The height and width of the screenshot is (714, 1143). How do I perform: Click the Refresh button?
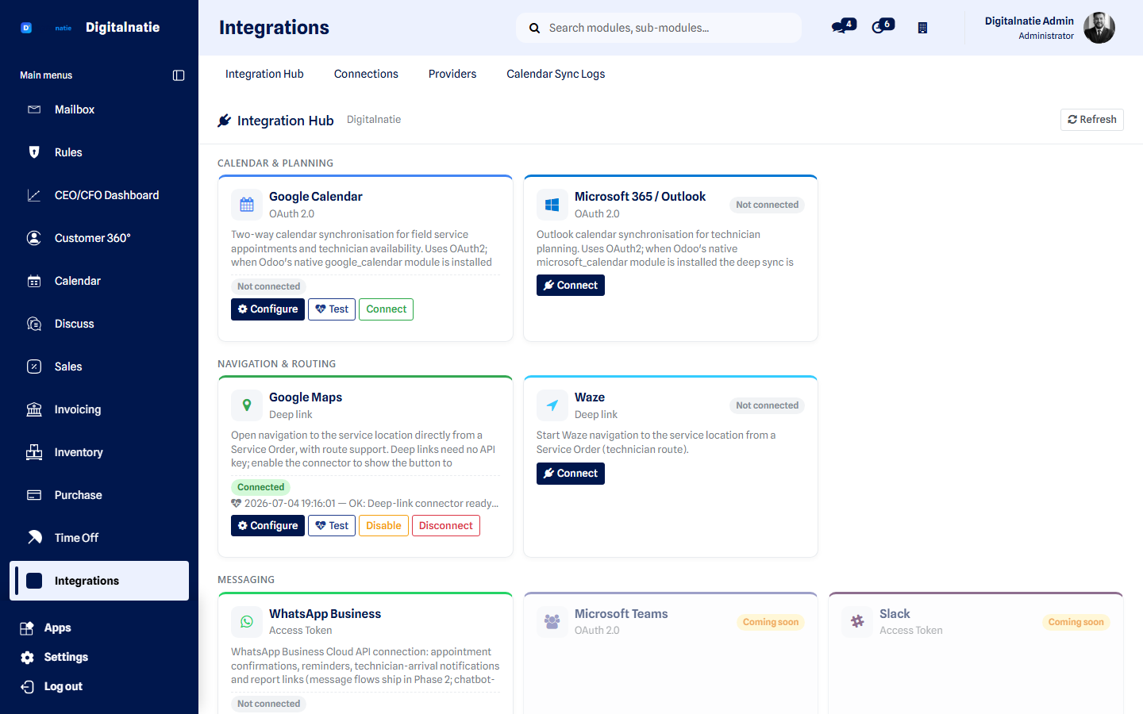tap(1092, 120)
